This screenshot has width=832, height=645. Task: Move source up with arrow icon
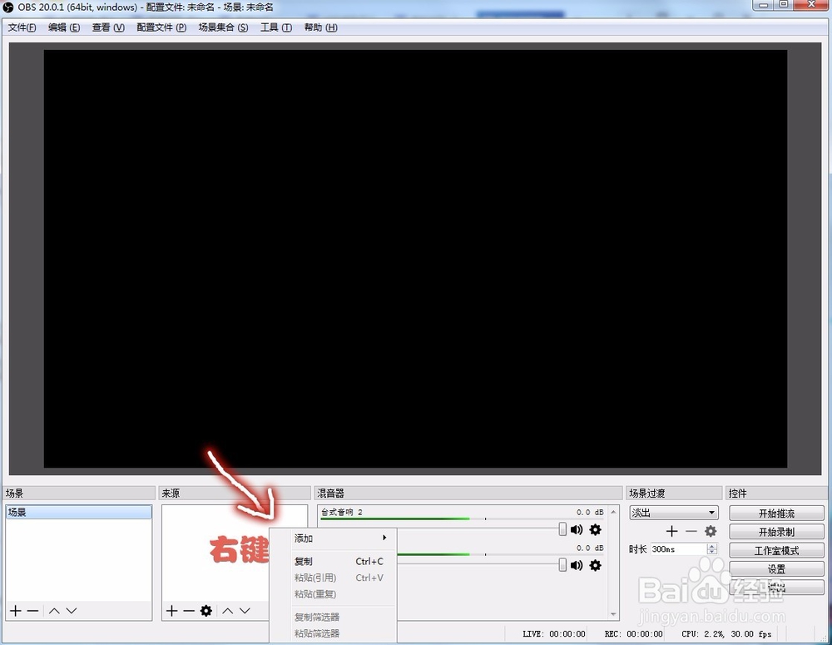pos(228,611)
